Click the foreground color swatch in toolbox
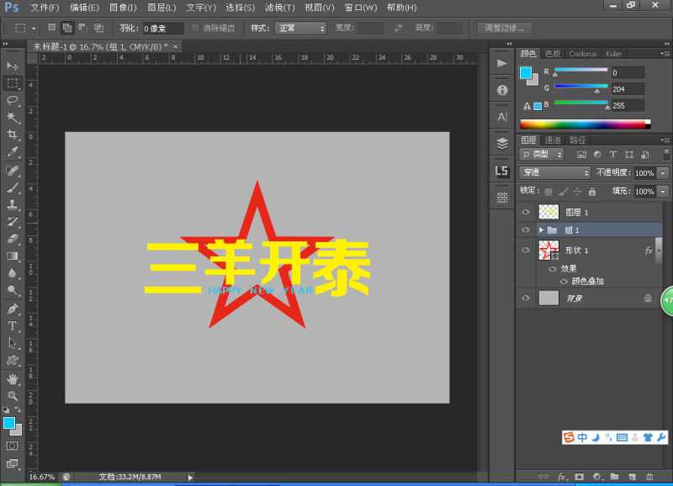This screenshot has height=486, width=673. pyautogui.click(x=9, y=423)
